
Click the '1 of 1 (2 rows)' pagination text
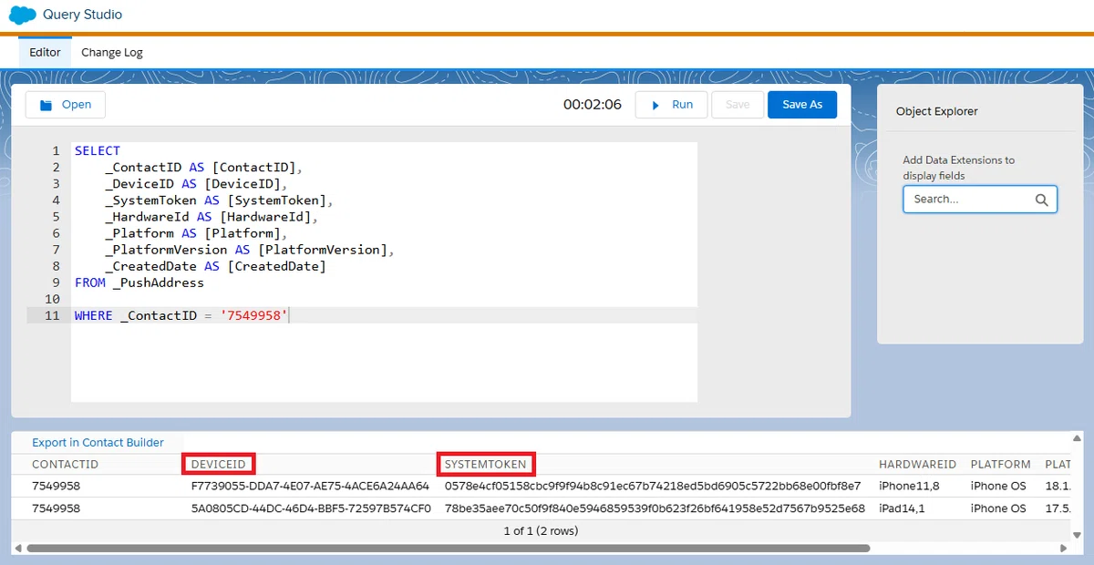click(541, 530)
